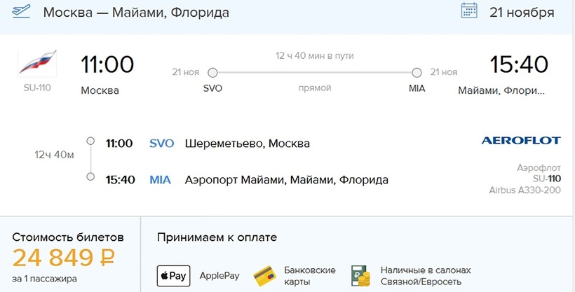Click the SVO departure circle on route line

point(212,72)
